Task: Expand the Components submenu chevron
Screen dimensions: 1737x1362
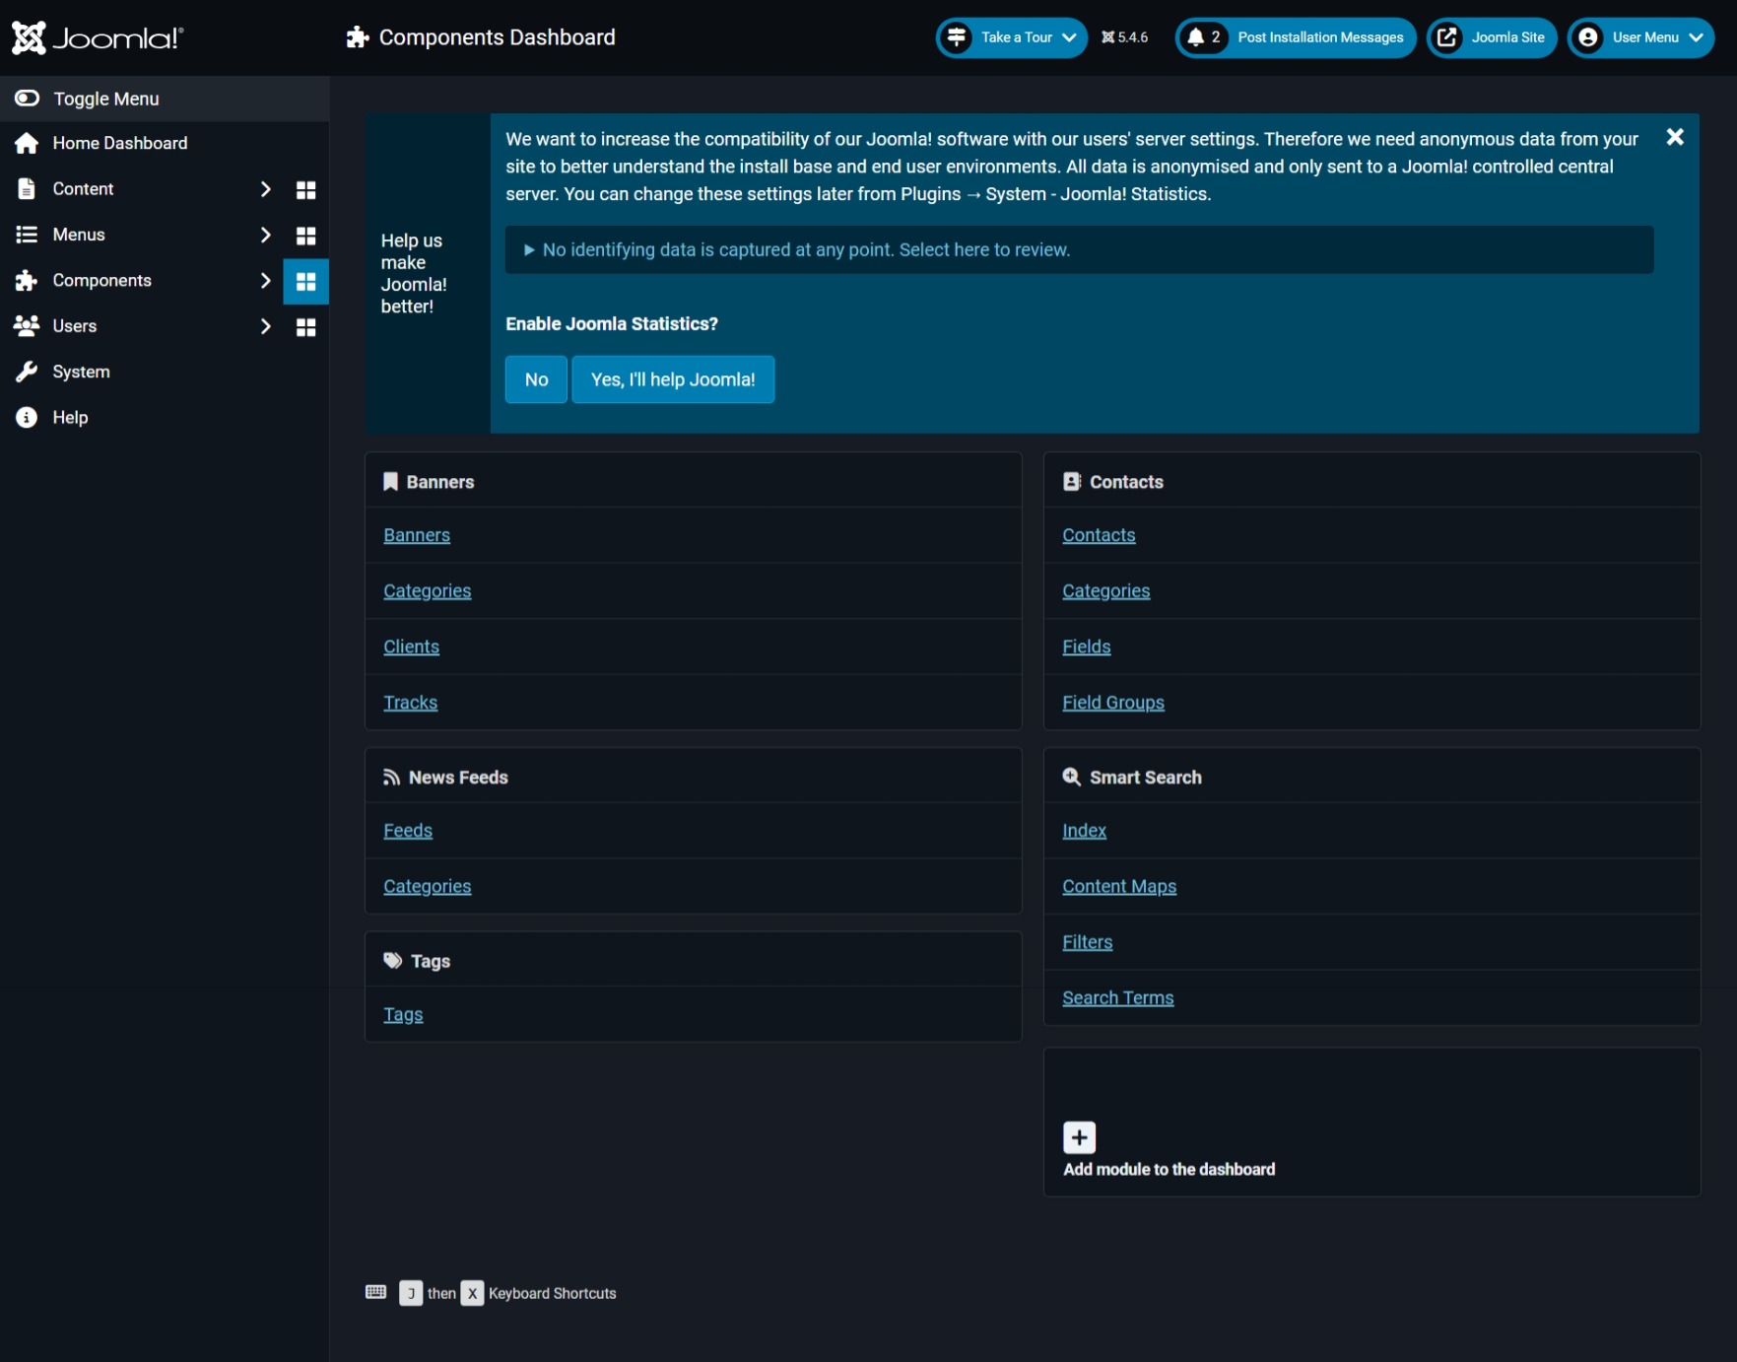Action: tap(265, 281)
